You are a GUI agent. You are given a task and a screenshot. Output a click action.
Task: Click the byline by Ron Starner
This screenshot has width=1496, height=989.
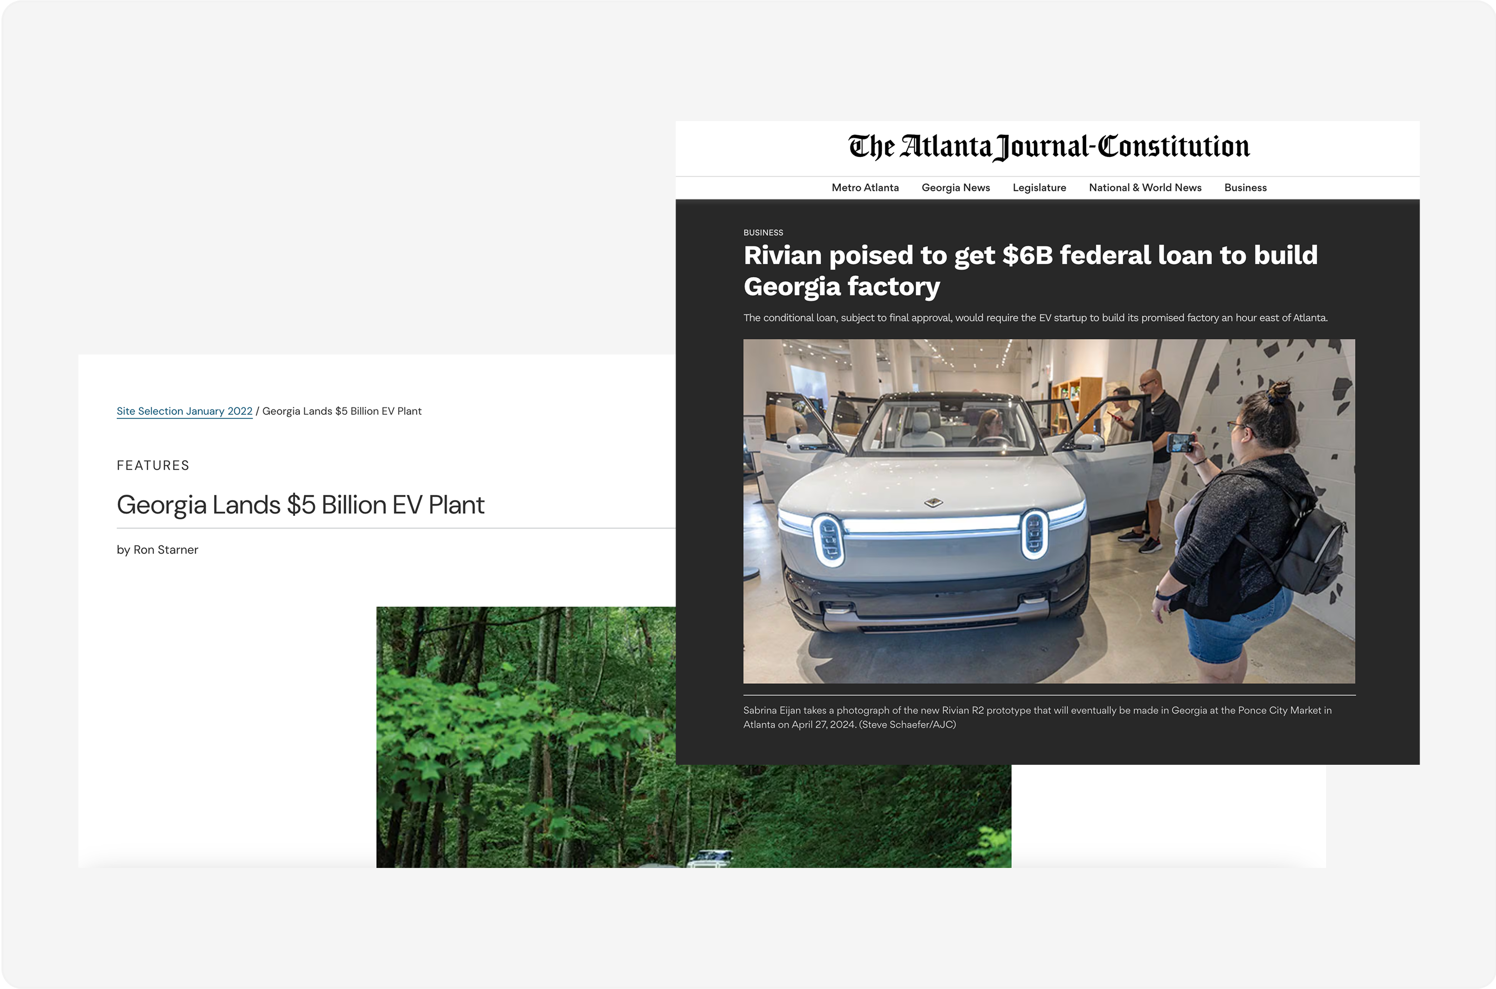coord(157,550)
